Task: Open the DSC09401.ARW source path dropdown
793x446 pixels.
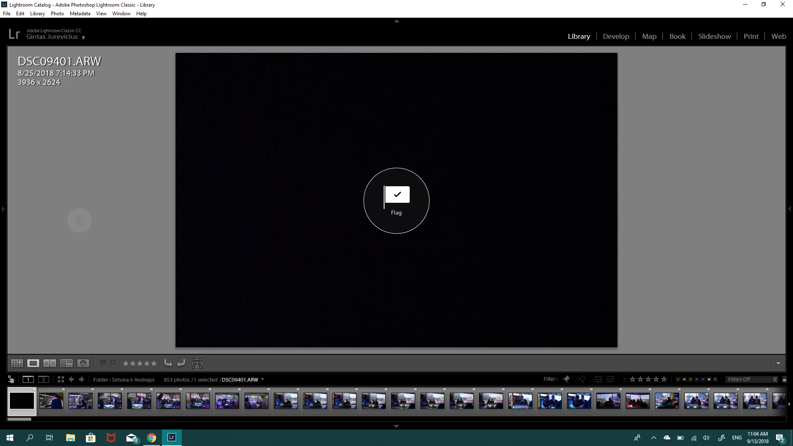Action: 262,380
